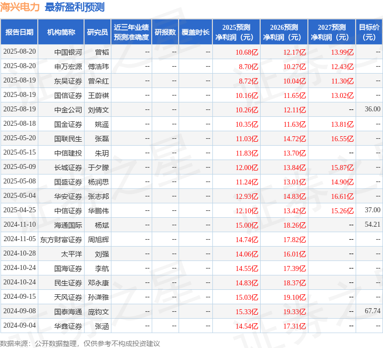The height and width of the screenshot is (348, 383).
Task: Select 17.31亿 forecast value
Action: click(294, 326)
